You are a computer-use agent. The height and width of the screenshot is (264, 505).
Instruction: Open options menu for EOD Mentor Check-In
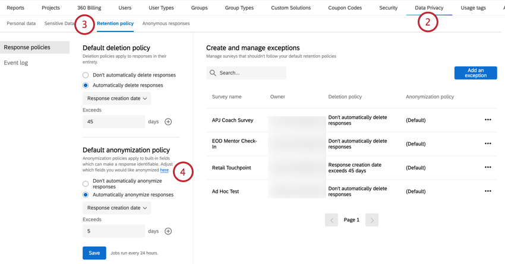tap(488, 144)
